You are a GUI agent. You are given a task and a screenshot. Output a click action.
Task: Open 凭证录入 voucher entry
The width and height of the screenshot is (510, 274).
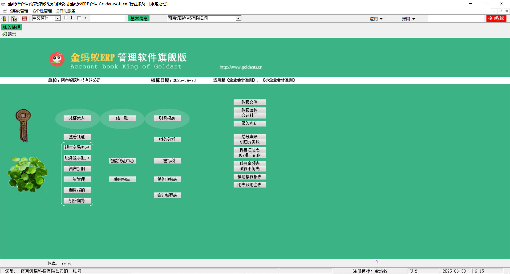[x=77, y=118]
